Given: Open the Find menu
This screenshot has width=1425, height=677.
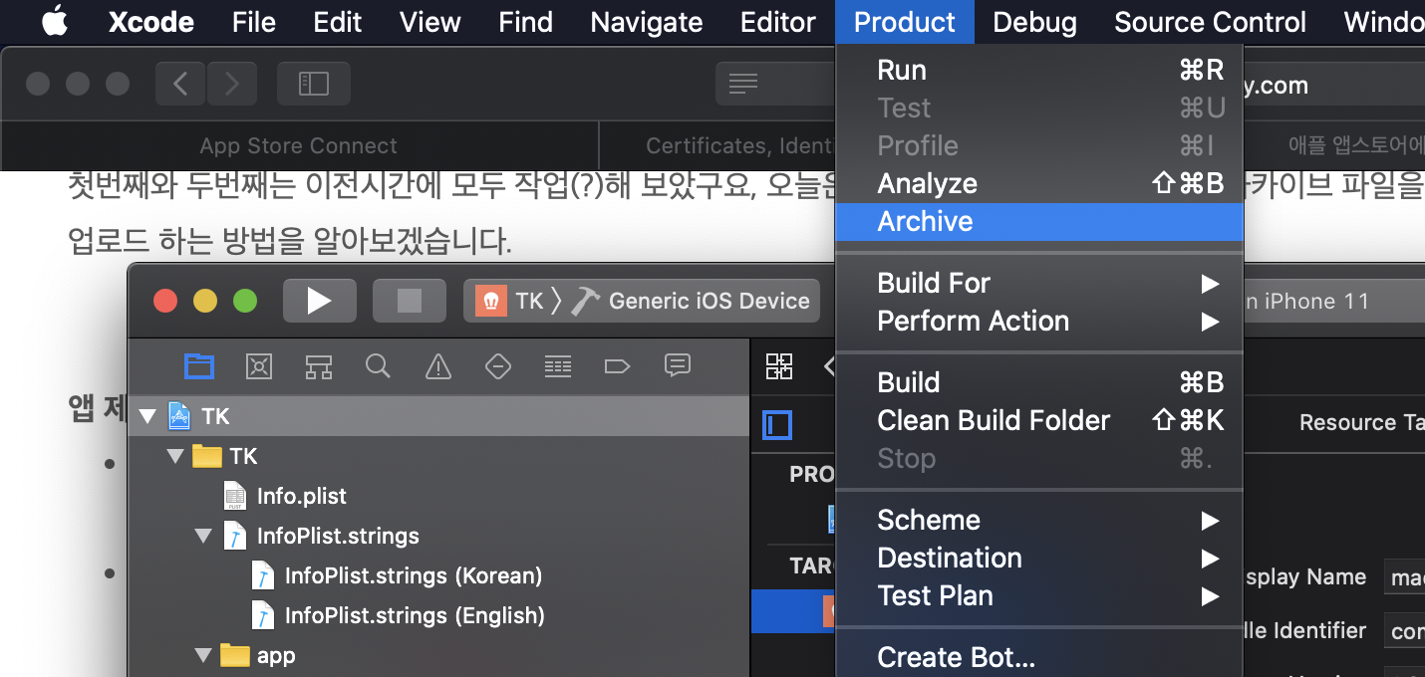Looking at the screenshot, I should tap(525, 22).
